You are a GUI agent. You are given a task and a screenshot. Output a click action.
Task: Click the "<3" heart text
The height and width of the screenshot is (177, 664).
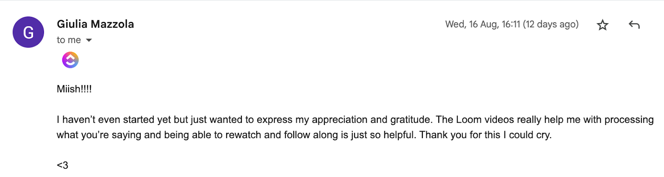(x=63, y=165)
